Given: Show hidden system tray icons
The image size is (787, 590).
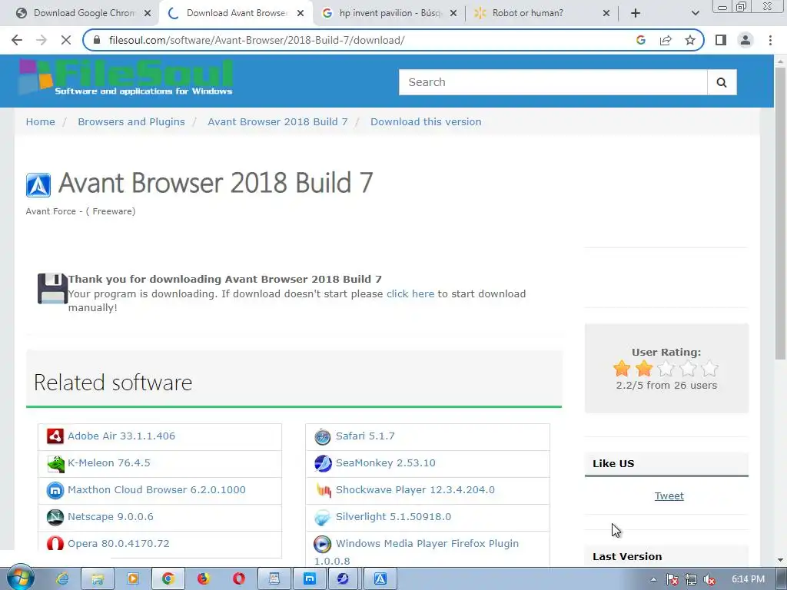Looking at the screenshot, I should (653, 579).
